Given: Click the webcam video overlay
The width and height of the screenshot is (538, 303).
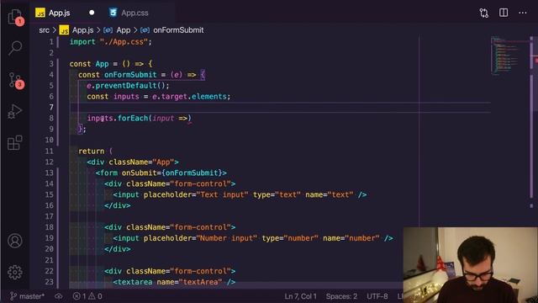Looking at the screenshot, I should (x=471, y=265).
